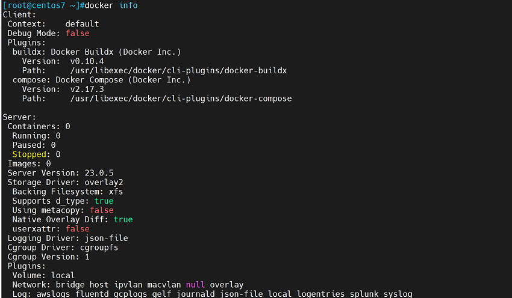Click the Native Overlay Diff true value
This screenshot has width=512, height=298.
123,219
